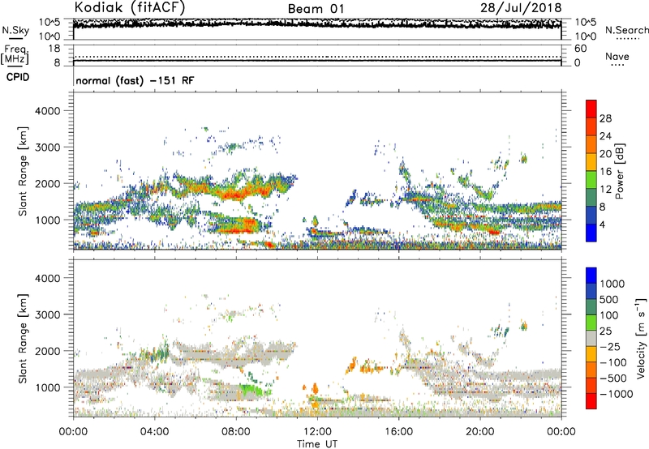Select the light green segment of the Power colorbar
649x449 pixels.
[x=591, y=180]
